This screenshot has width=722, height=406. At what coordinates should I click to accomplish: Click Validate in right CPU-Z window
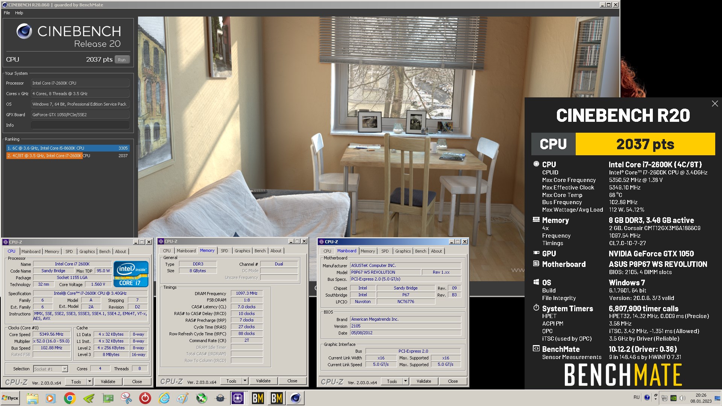424,381
